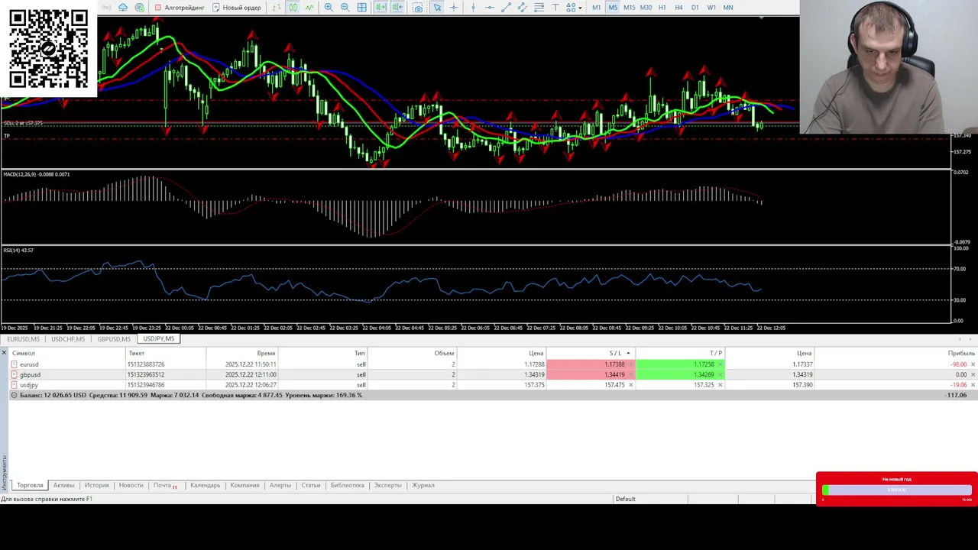Image resolution: width=978 pixels, height=550 pixels.
Task: Select the USDJPY,M5 chart tab
Action: click(159, 339)
